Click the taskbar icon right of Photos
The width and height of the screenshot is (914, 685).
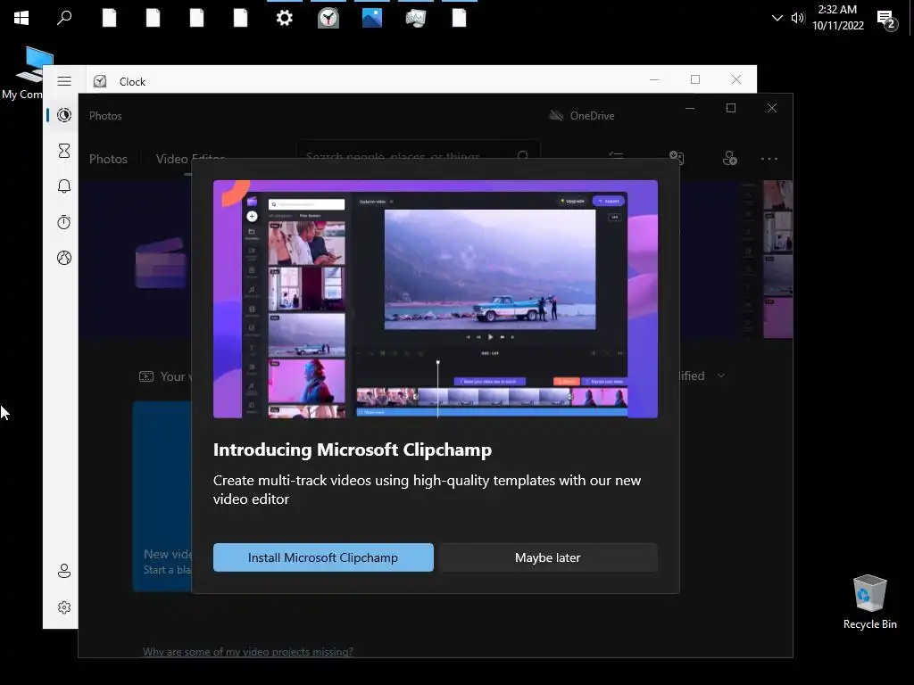pos(416,18)
